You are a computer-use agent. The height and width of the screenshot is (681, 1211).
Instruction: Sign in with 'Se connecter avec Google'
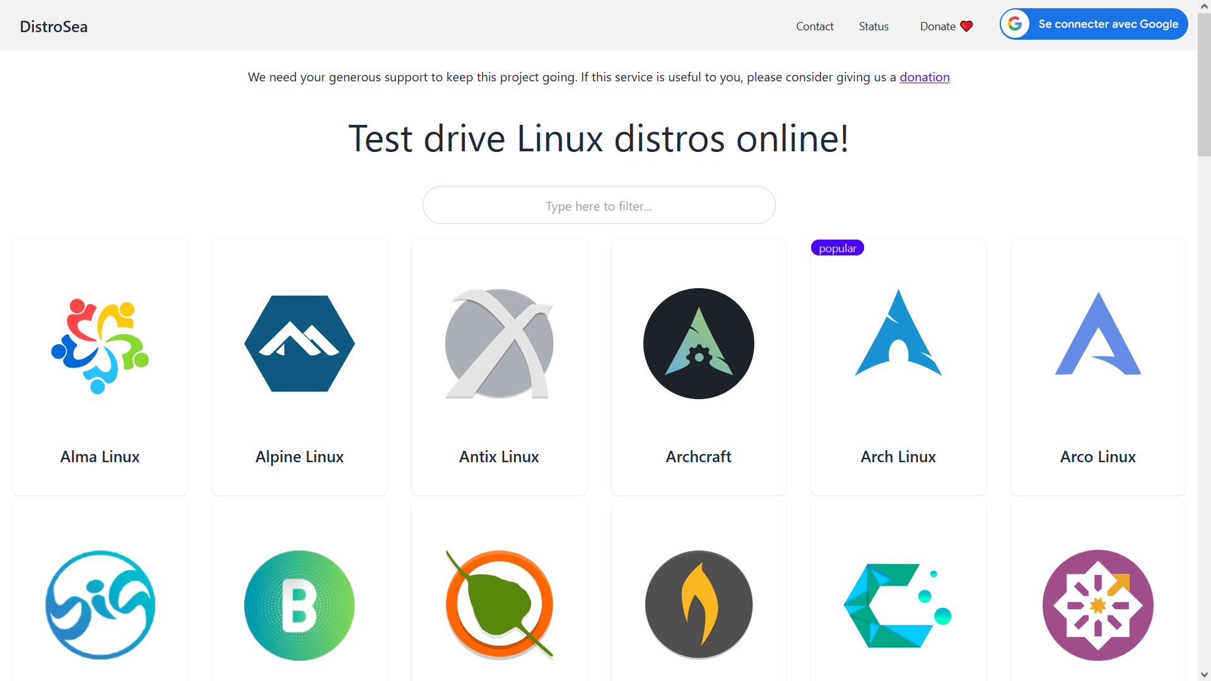pyautogui.click(x=1094, y=24)
